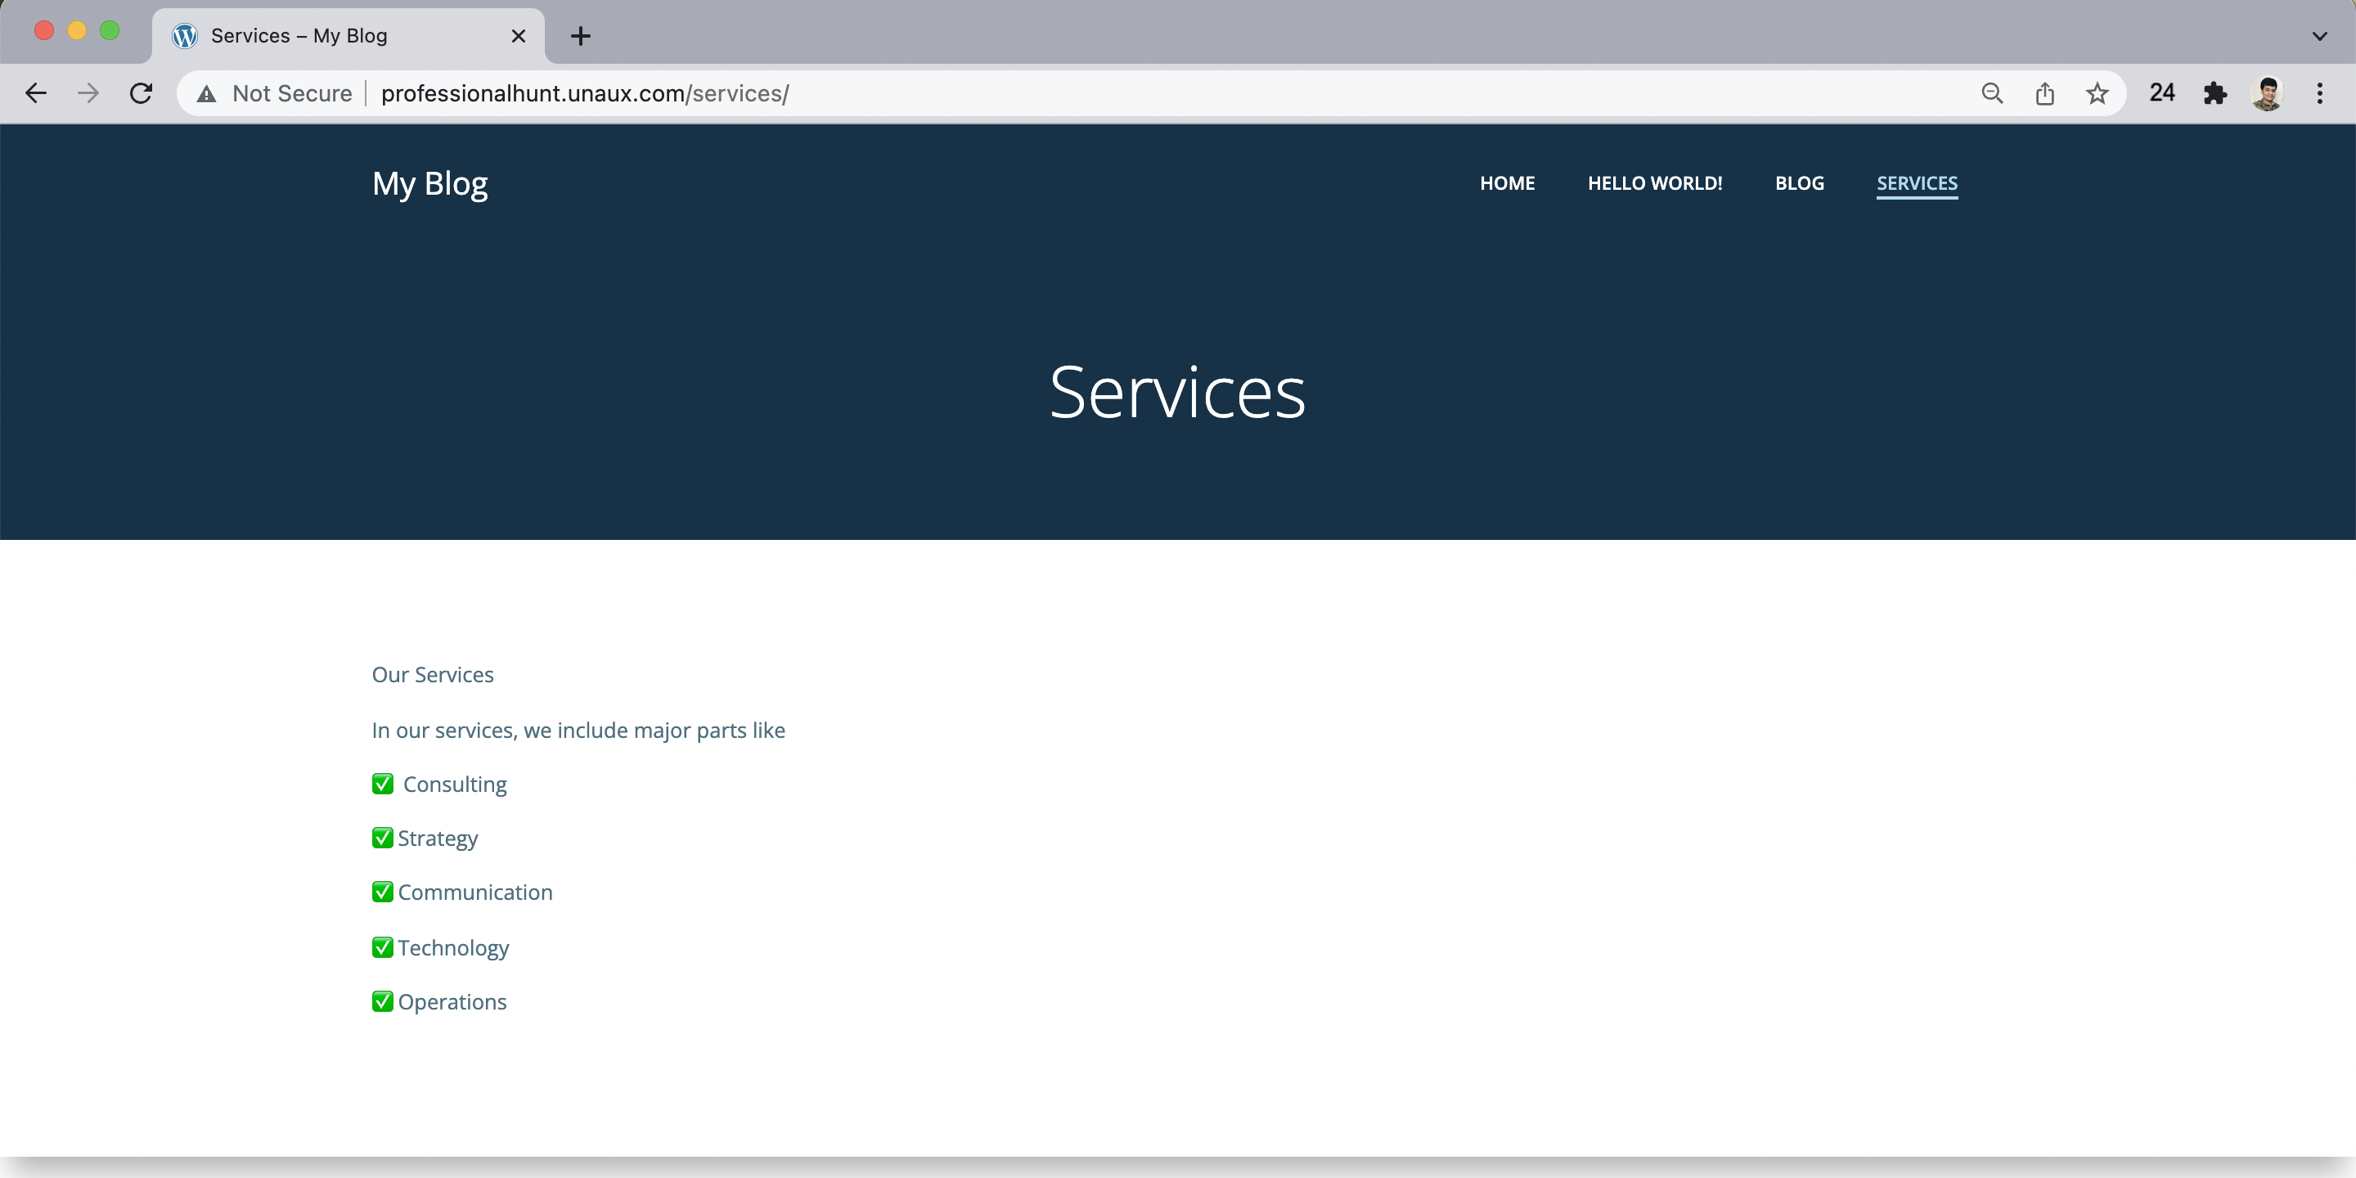
Task: Open the Chrome three-dot menu
Action: pos(2319,93)
